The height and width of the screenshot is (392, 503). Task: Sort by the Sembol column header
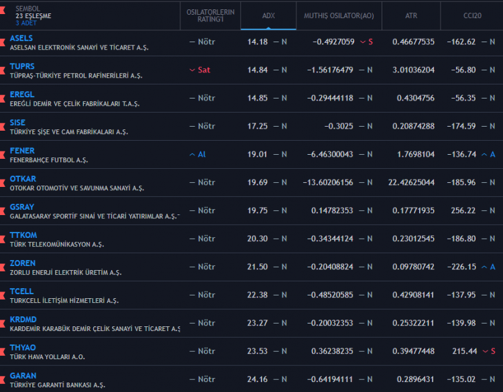28,9
